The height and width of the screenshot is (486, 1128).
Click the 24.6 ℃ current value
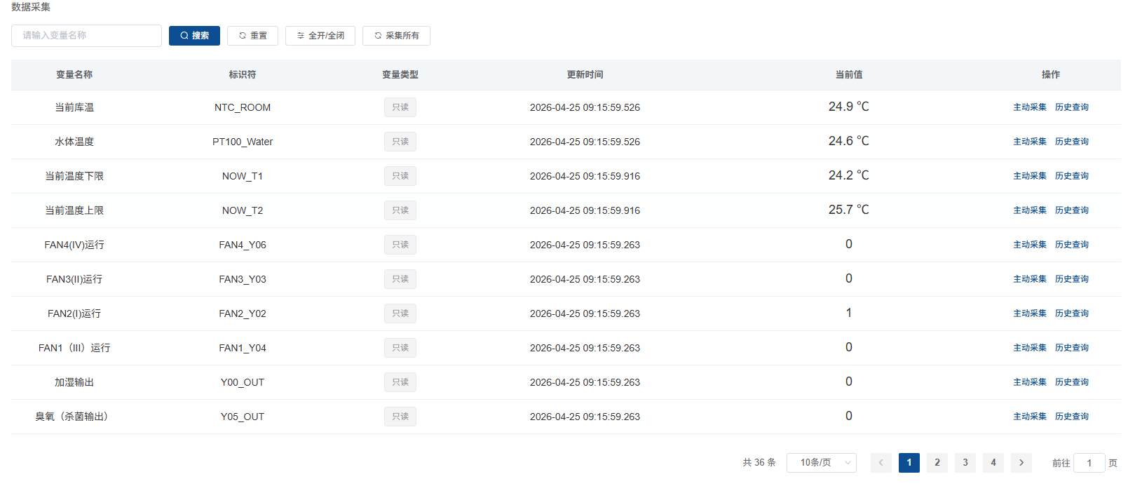coord(849,141)
